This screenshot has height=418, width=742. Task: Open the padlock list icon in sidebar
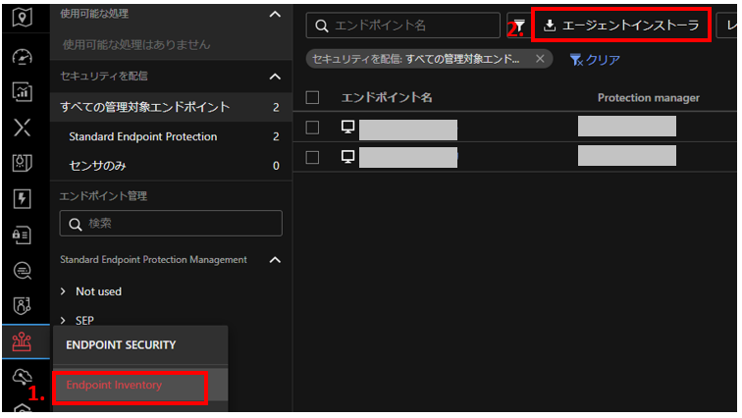click(x=22, y=235)
